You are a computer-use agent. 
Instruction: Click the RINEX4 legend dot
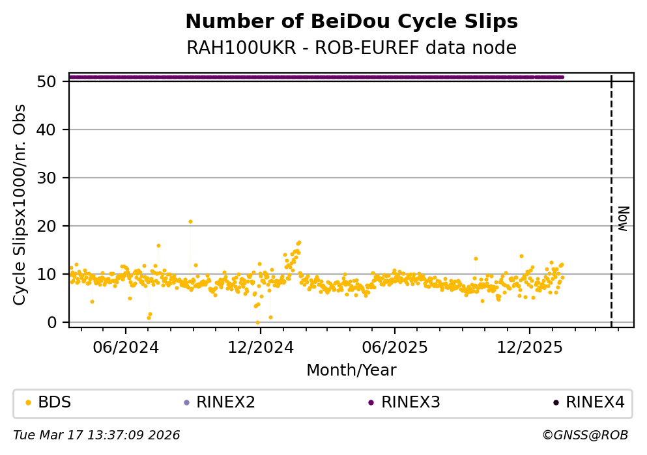click(x=556, y=402)
